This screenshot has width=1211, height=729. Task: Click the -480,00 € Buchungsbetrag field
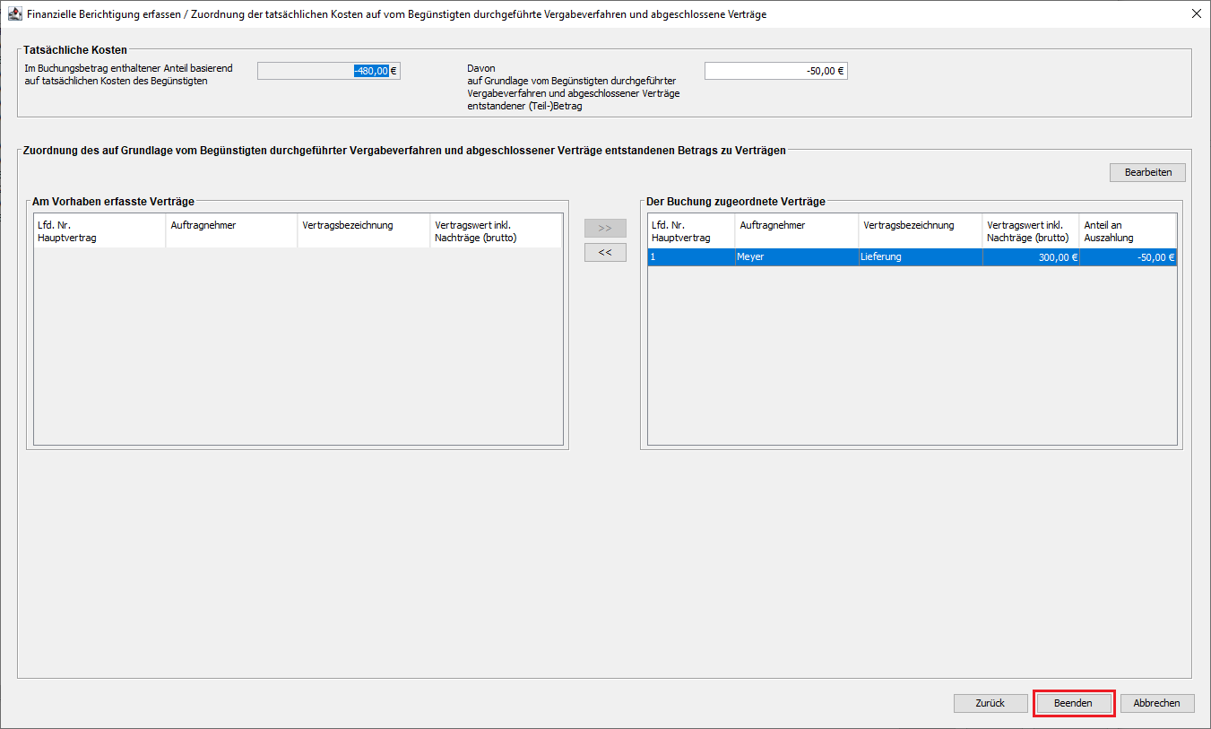click(x=328, y=71)
